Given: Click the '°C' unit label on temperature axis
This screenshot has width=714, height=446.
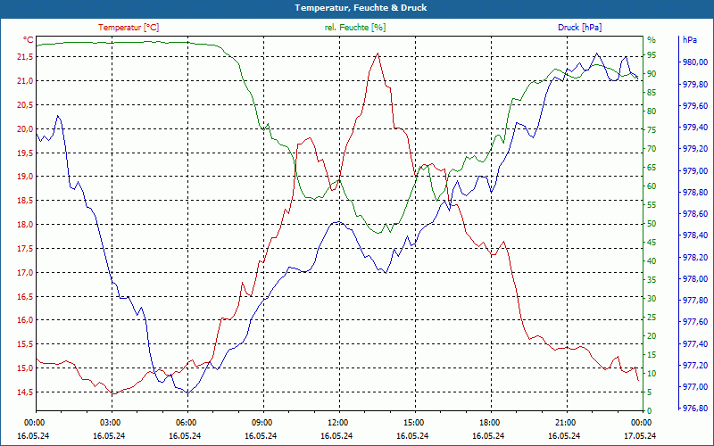Looking at the screenshot, I should coord(29,40).
